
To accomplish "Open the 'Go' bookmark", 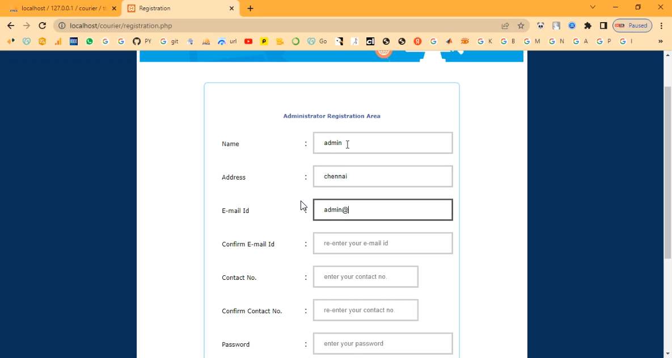I will point(317,41).
